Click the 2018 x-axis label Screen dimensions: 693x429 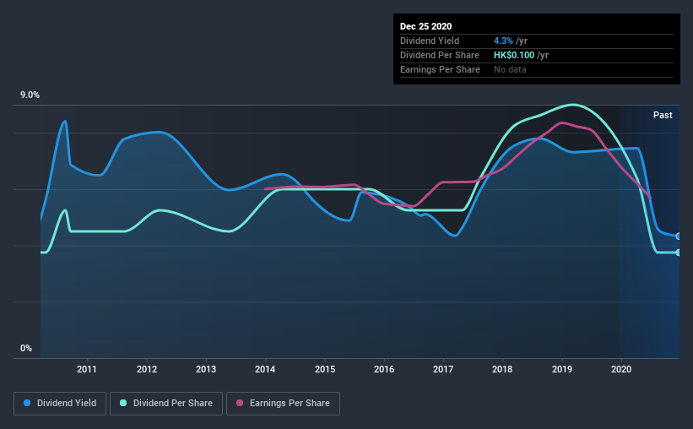click(x=502, y=369)
